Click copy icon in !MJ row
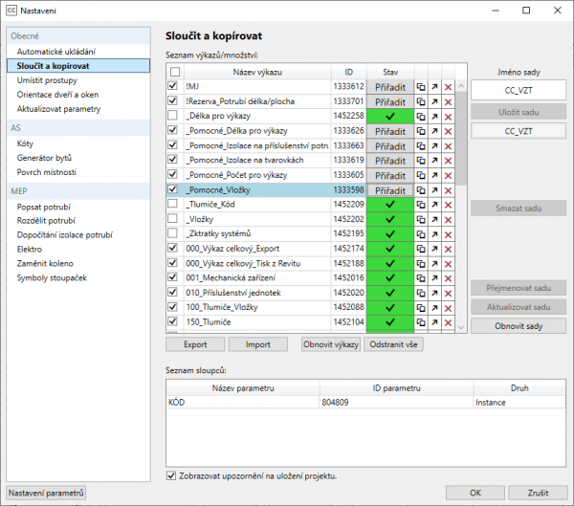 pyautogui.click(x=421, y=87)
